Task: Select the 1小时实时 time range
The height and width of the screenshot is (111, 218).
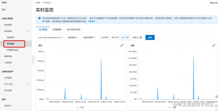Action: click(x=104, y=37)
